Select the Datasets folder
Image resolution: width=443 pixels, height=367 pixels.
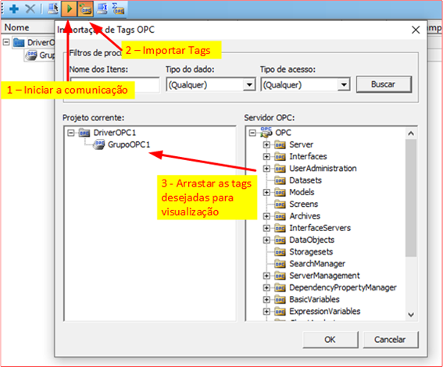pos(305,180)
